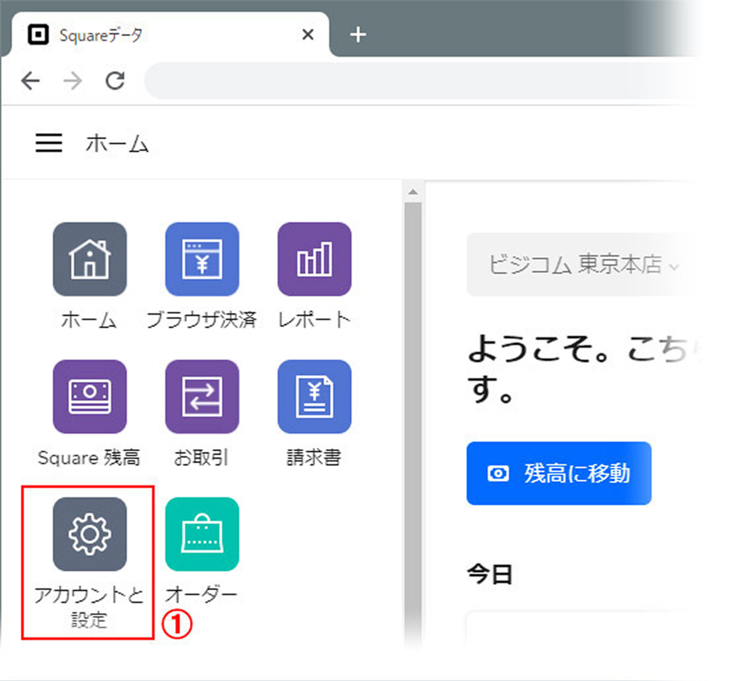Reload the page
Viewport: 731px width, 681px height.
click(x=116, y=81)
